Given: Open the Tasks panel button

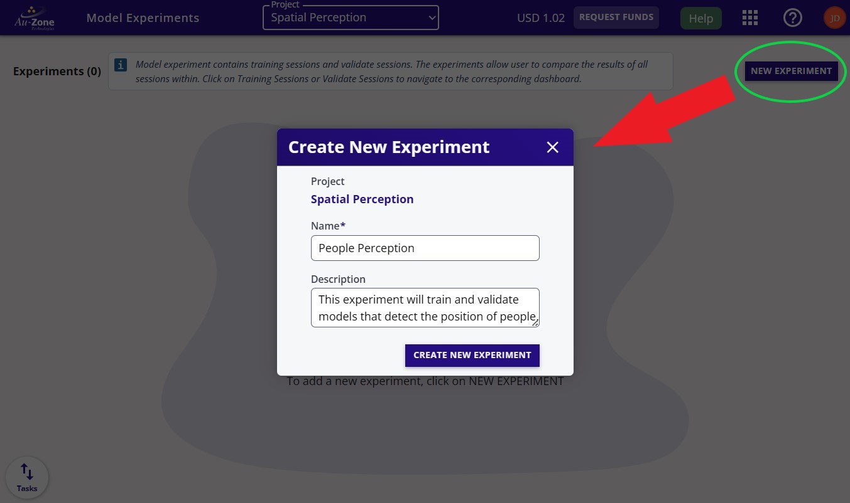Looking at the screenshot, I should (x=27, y=478).
